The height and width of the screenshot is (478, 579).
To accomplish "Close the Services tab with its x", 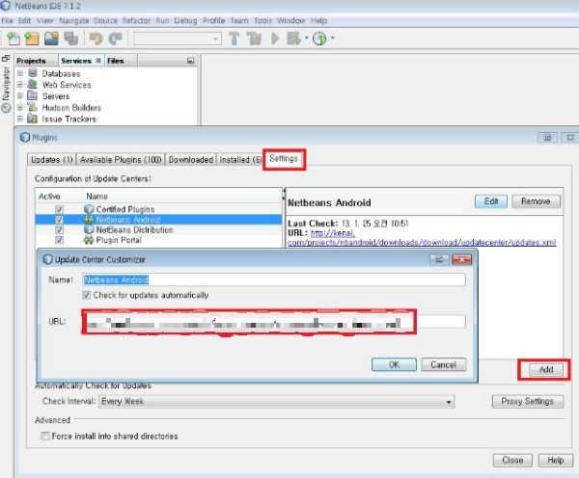I will (98, 60).
